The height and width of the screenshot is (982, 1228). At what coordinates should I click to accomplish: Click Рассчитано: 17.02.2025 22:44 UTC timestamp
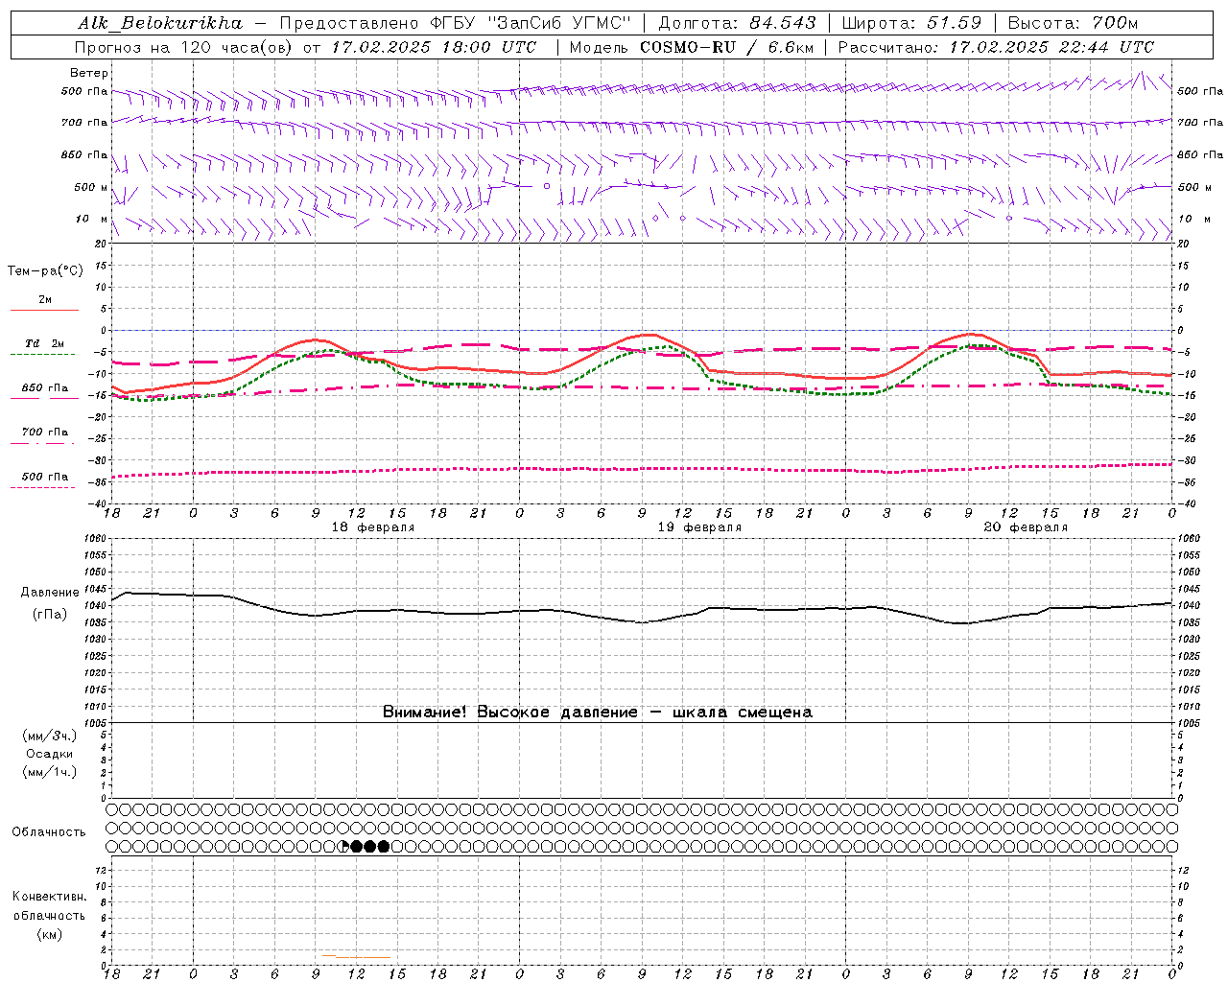(996, 47)
